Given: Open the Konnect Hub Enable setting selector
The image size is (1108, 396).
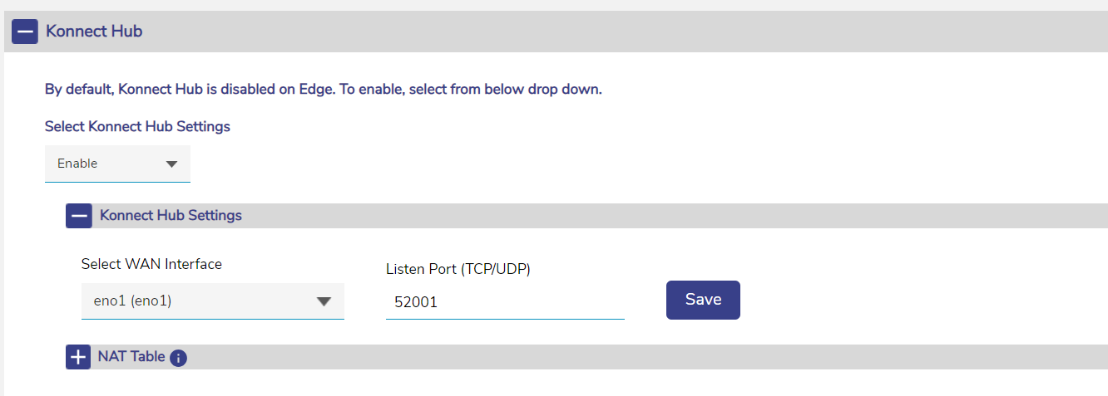Looking at the screenshot, I should [108, 164].
